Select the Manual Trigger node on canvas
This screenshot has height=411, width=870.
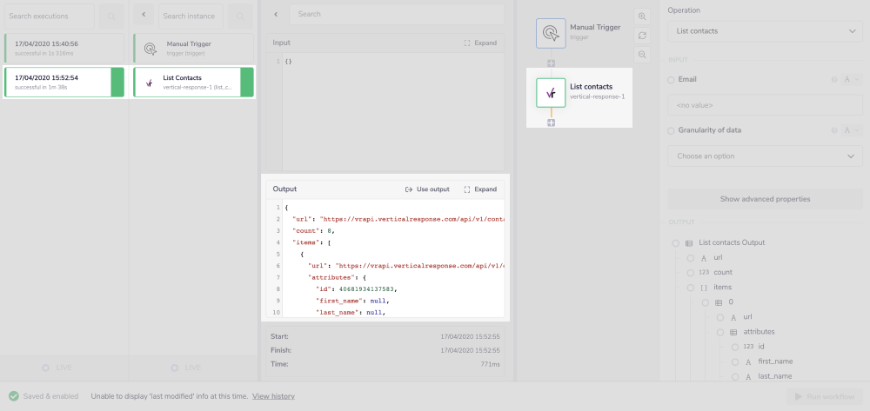551,33
